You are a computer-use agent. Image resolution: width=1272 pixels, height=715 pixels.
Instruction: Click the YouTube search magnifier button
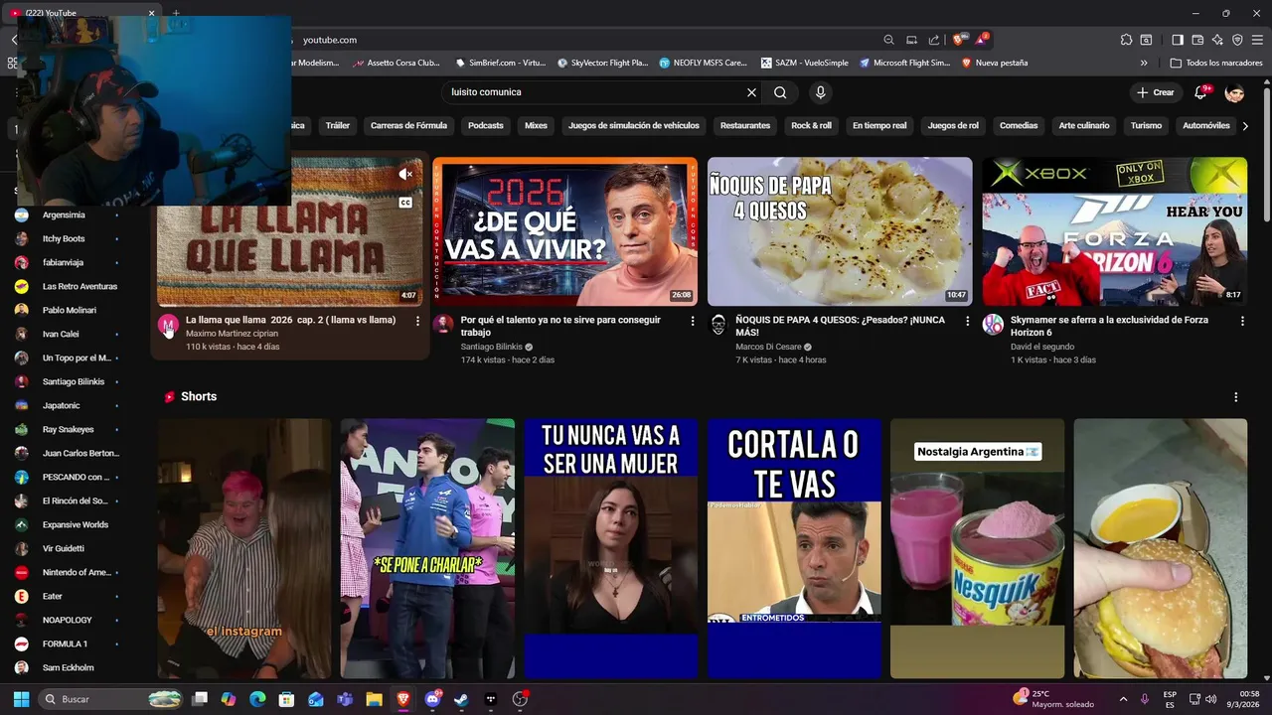(x=780, y=92)
